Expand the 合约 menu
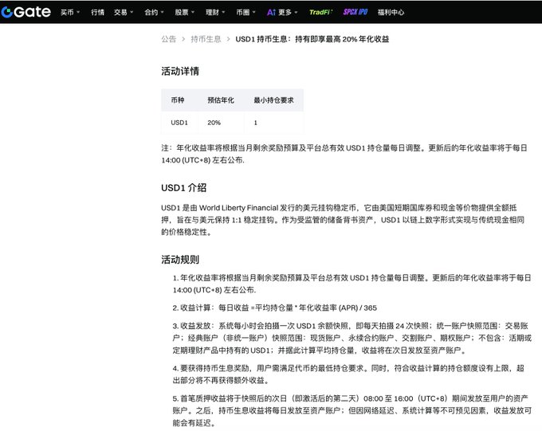Image resolution: width=542 pixels, height=431 pixels. point(154,13)
